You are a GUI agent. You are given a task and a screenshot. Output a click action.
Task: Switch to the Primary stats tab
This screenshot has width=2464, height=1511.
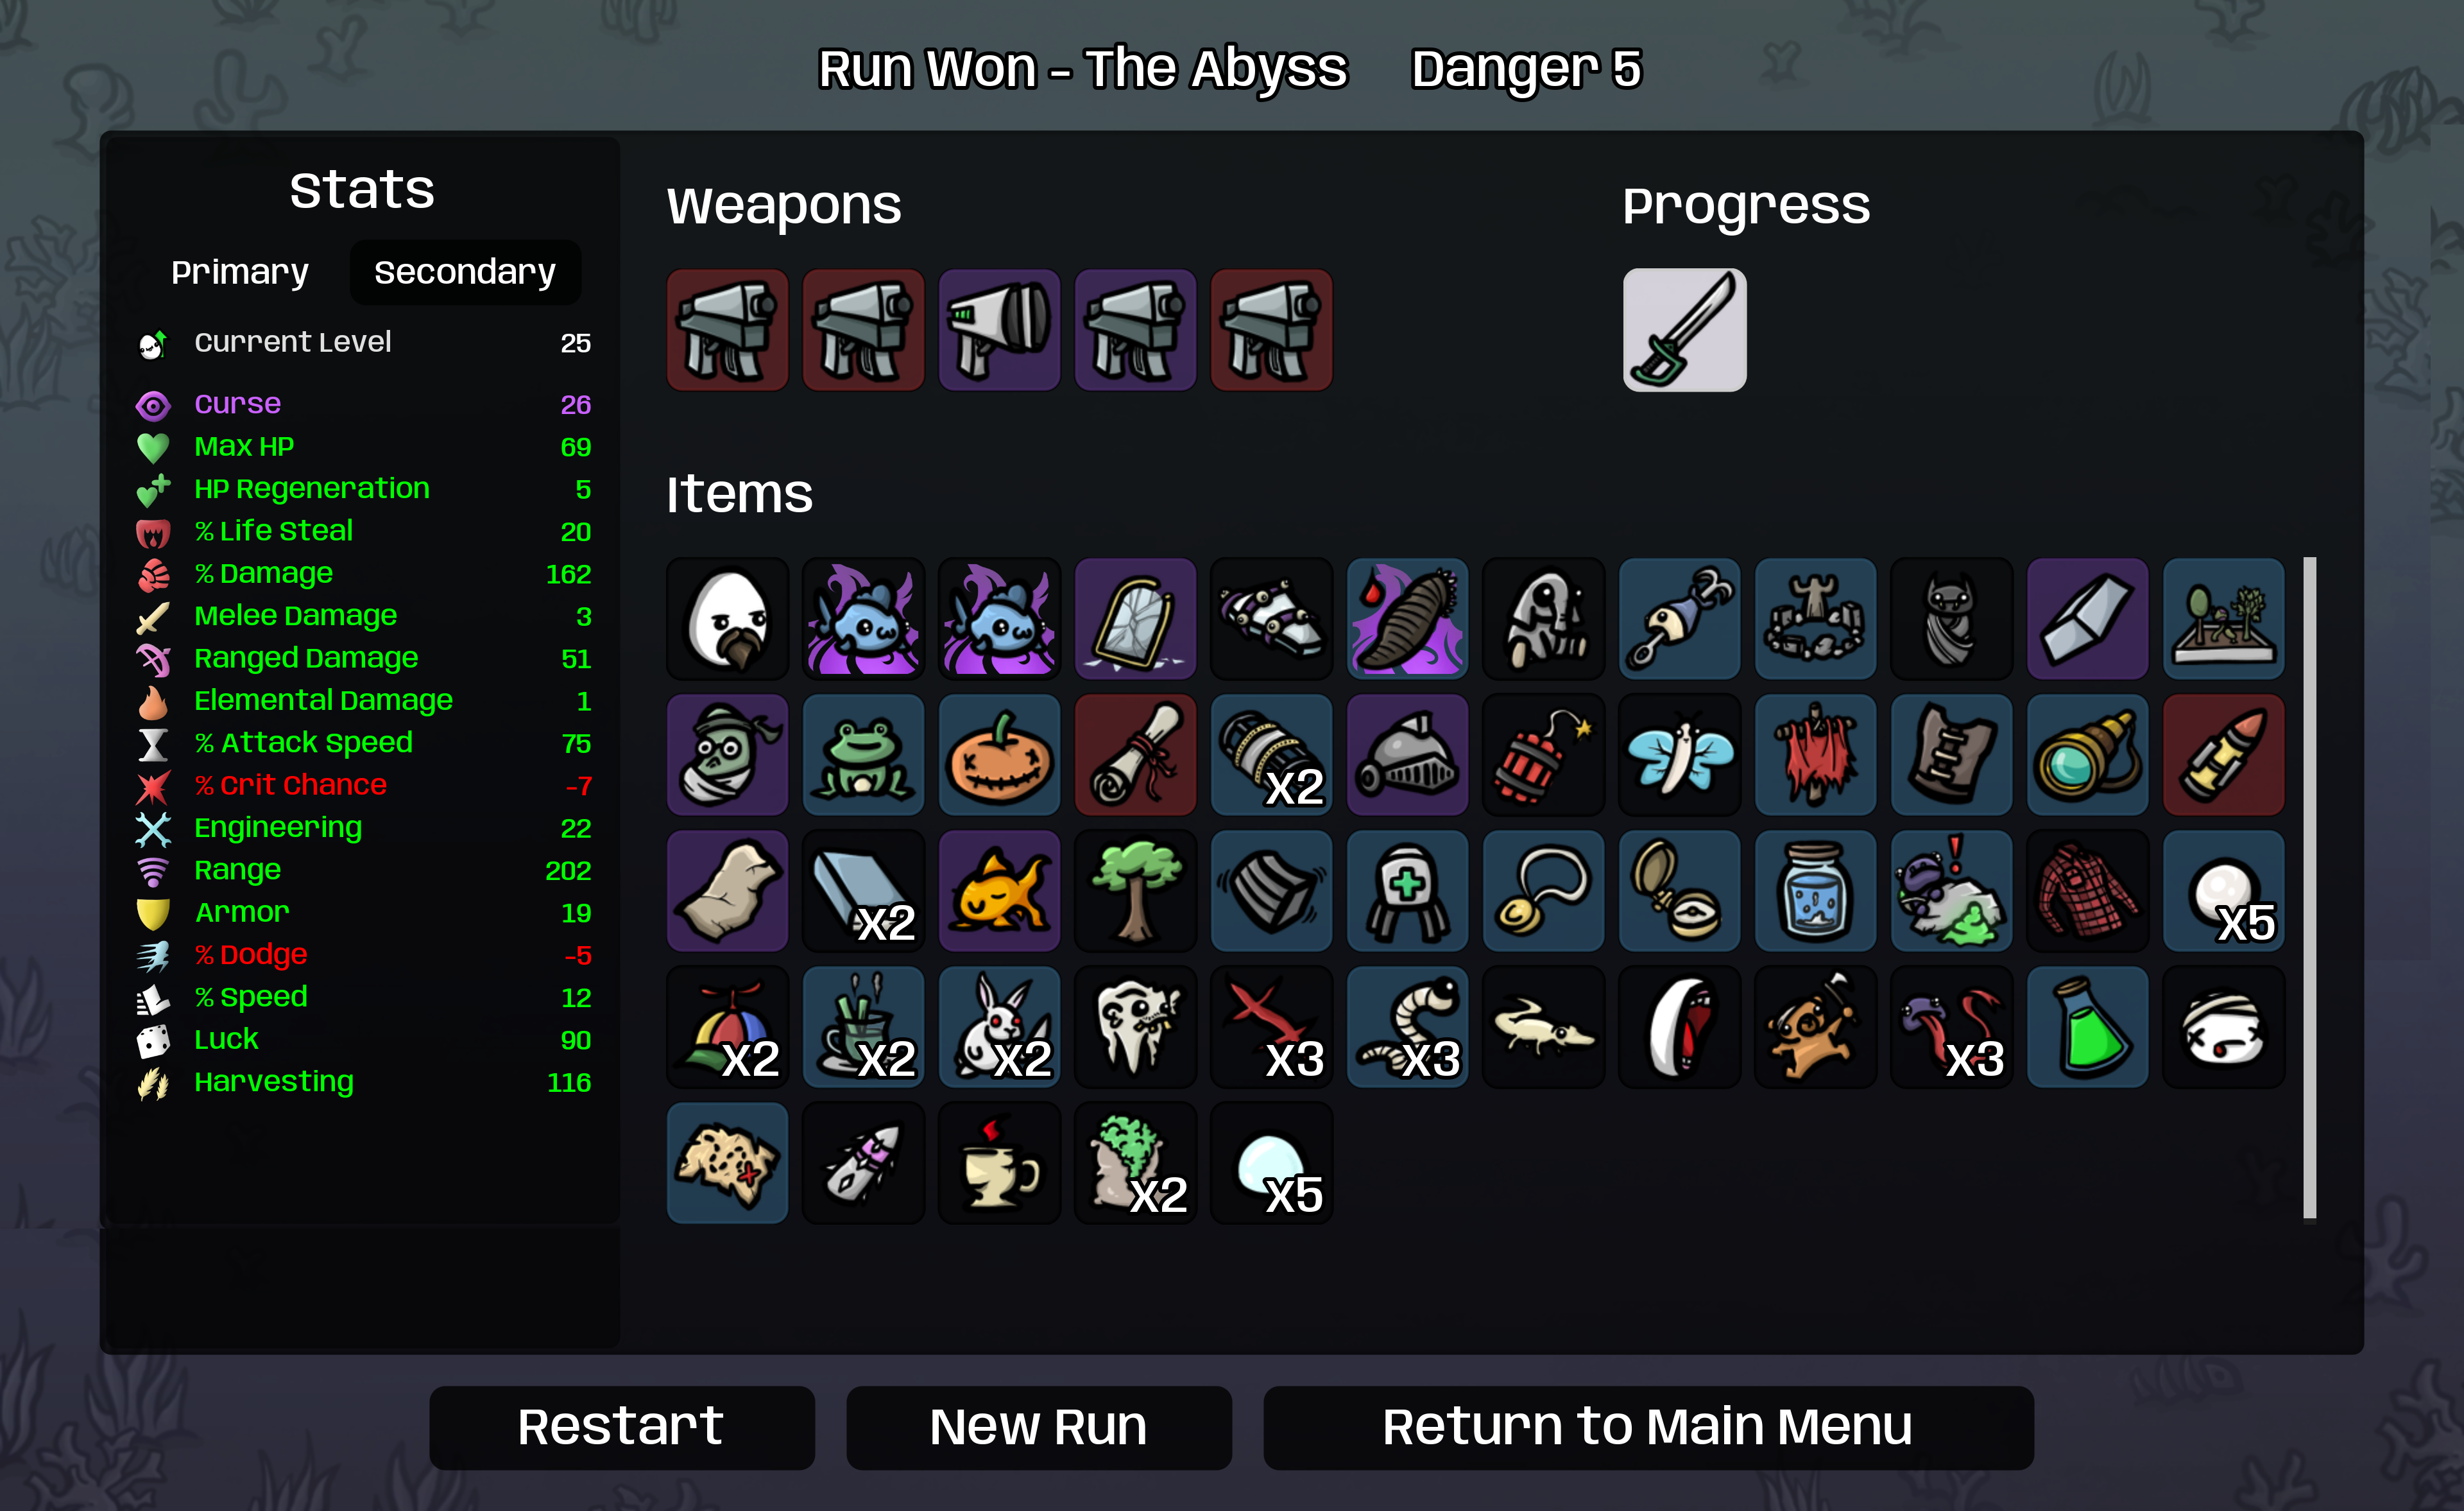(x=240, y=272)
